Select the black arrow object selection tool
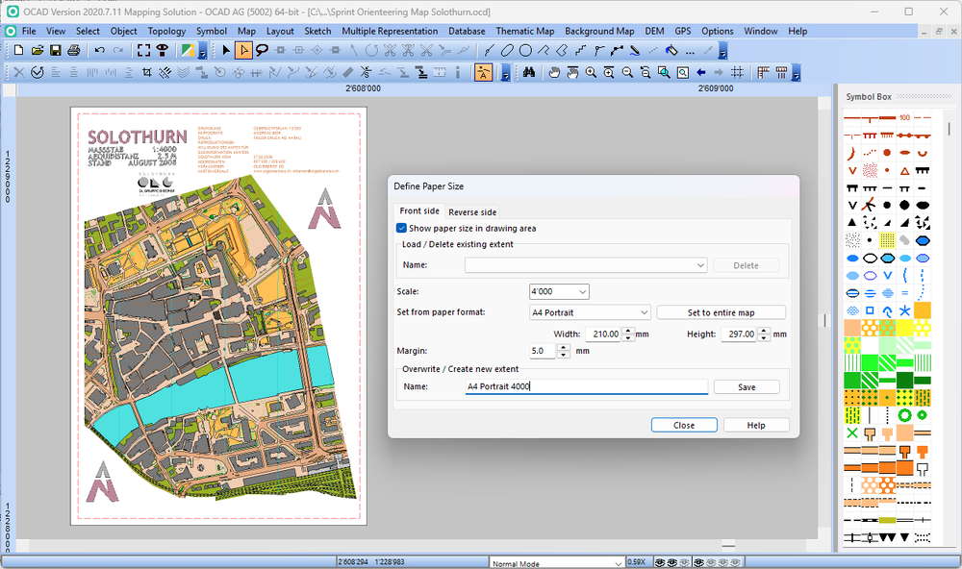962x569 pixels. pyautogui.click(x=226, y=50)
